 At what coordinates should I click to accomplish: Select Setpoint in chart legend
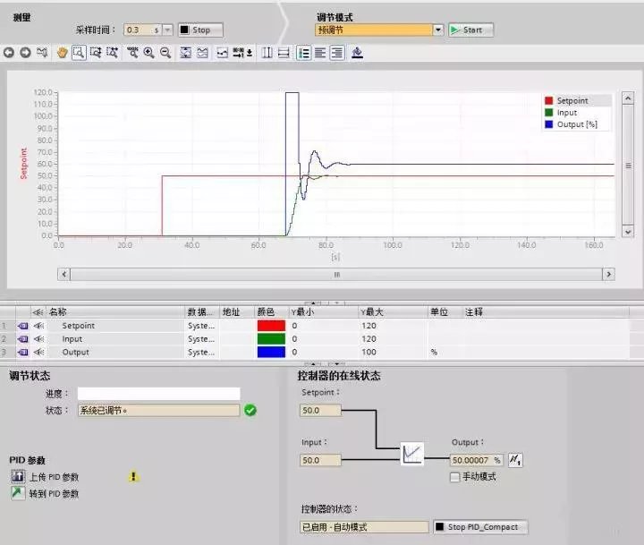(572, 101)
